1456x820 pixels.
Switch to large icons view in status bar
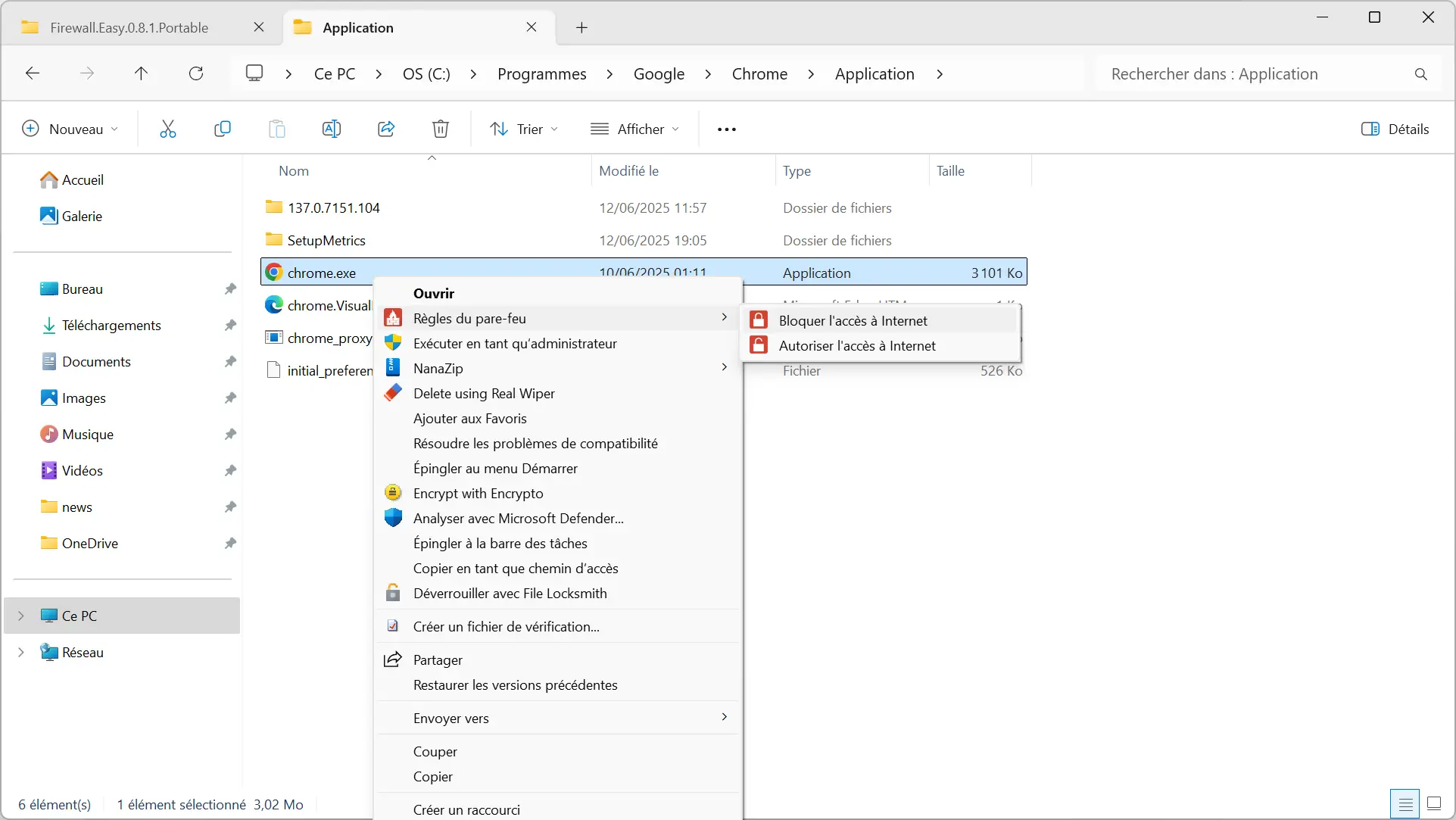pos(1434,803)
